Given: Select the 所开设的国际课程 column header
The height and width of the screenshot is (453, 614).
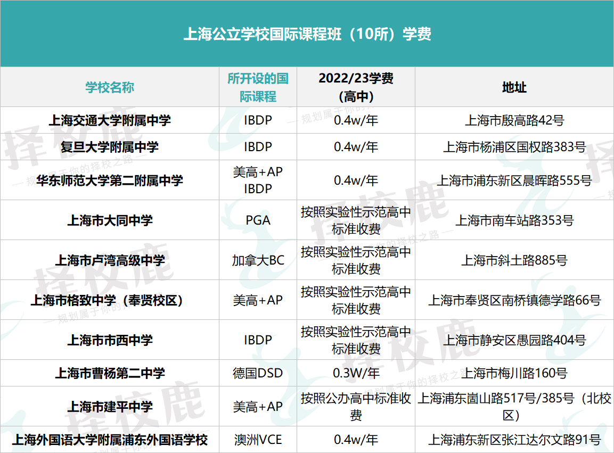Looking at the screenshot, I should pos(258,87).
